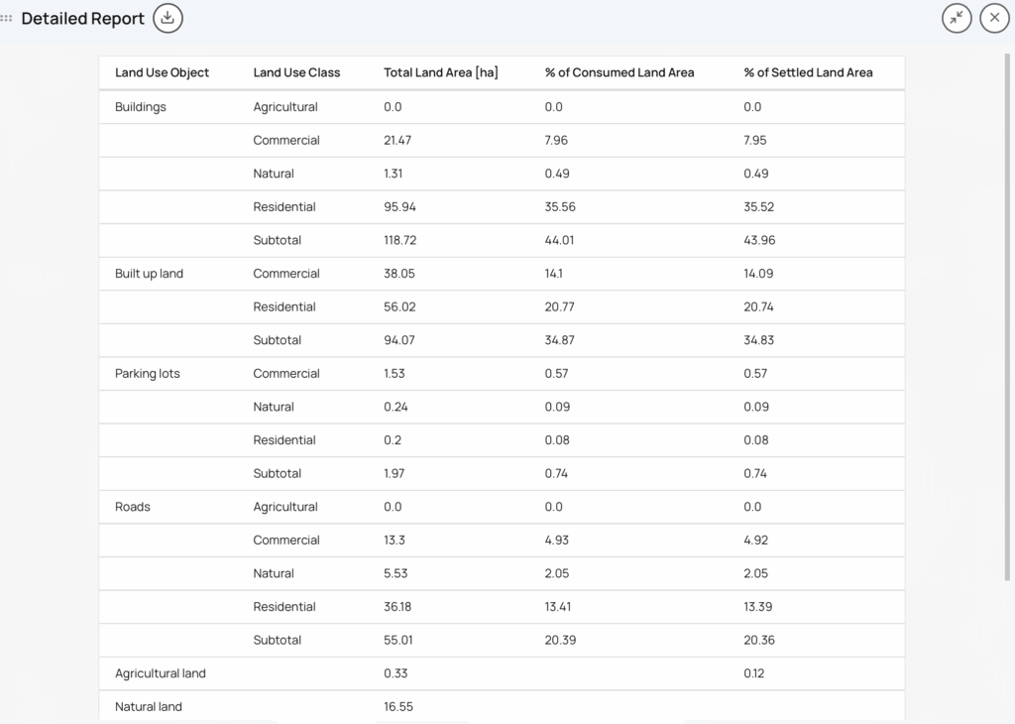Download the Detailed Report
This screenshot has height=724, width=1015.
click(168, 18)
